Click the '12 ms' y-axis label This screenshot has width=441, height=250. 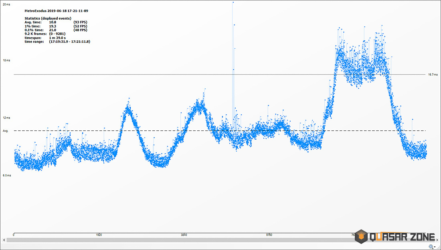pyautogui.click(x=6, y=118)
